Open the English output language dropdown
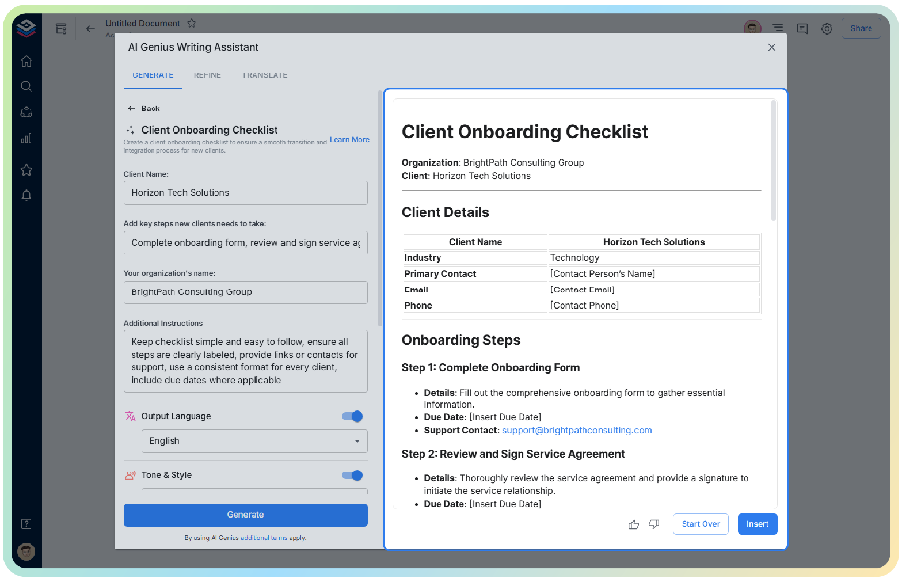 pos(254,441)
